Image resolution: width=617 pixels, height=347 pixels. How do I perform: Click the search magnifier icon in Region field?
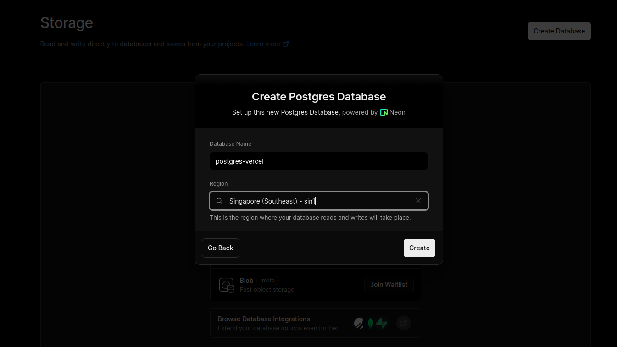point(220,201)
